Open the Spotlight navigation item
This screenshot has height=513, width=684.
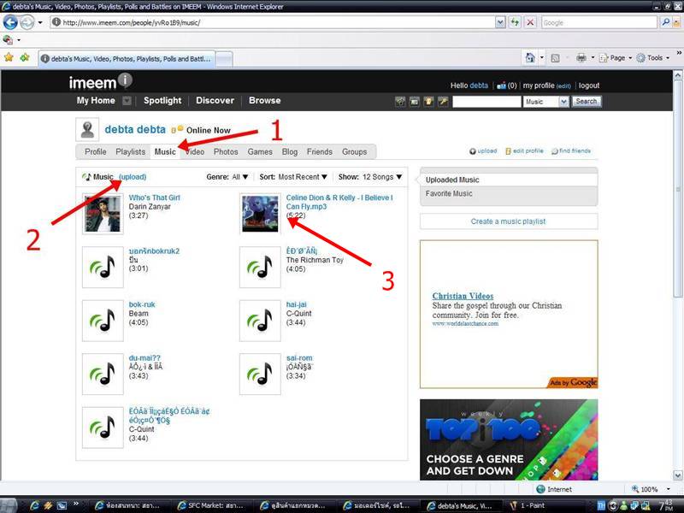(162, 100)
